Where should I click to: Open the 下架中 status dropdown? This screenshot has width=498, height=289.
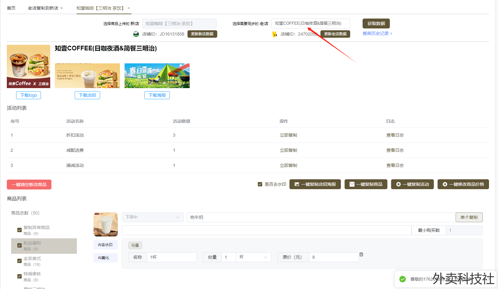[x=152, y=217]
